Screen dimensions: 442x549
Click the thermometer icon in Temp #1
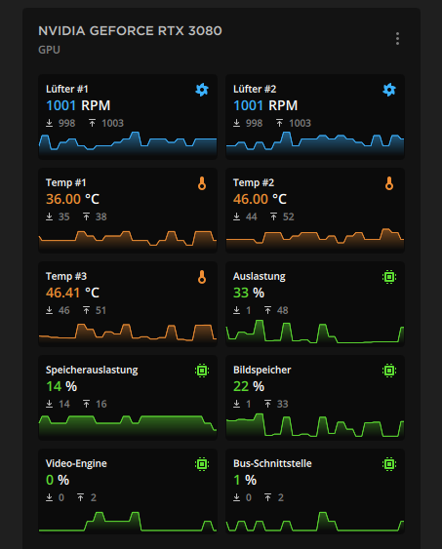coord(202,183)
